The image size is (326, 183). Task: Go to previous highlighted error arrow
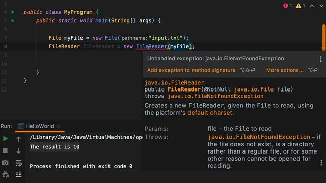[312, 6]
